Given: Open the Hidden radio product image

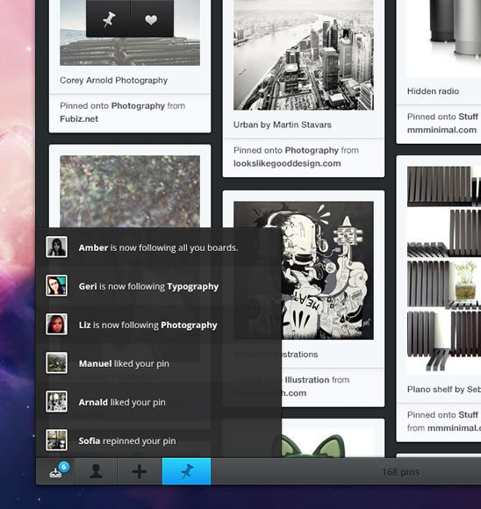Looking at the screenshot, I should coord(444,39).
